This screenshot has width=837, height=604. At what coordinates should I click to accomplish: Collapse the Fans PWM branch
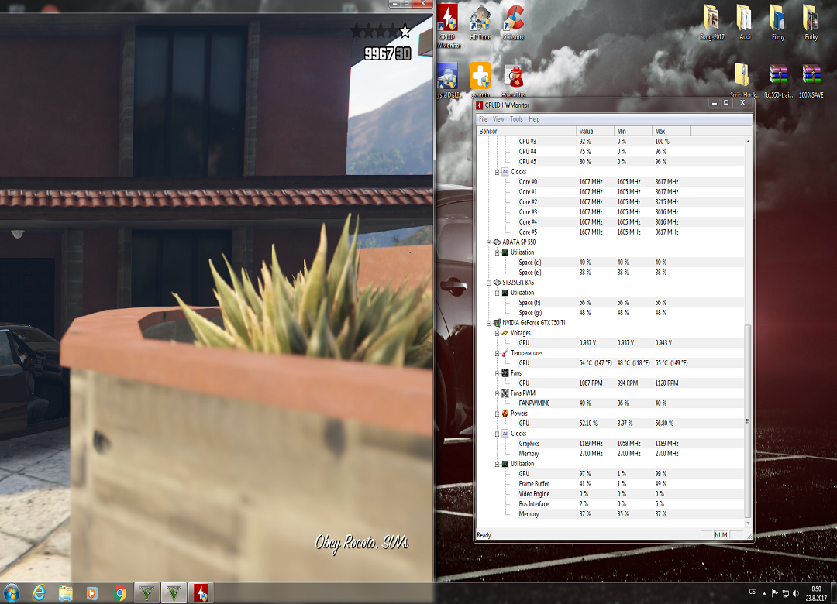tap(497, 394)
